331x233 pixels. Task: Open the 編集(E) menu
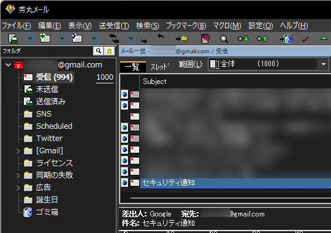[x=50, y=26]
